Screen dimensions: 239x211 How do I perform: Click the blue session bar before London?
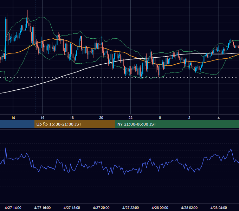click(17, 124)
